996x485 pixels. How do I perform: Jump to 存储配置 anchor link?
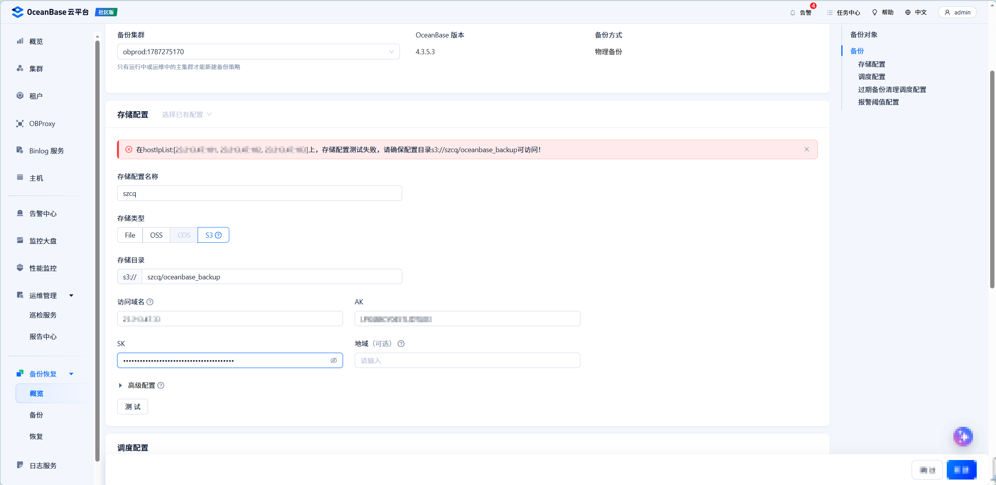tap(872, 64)
